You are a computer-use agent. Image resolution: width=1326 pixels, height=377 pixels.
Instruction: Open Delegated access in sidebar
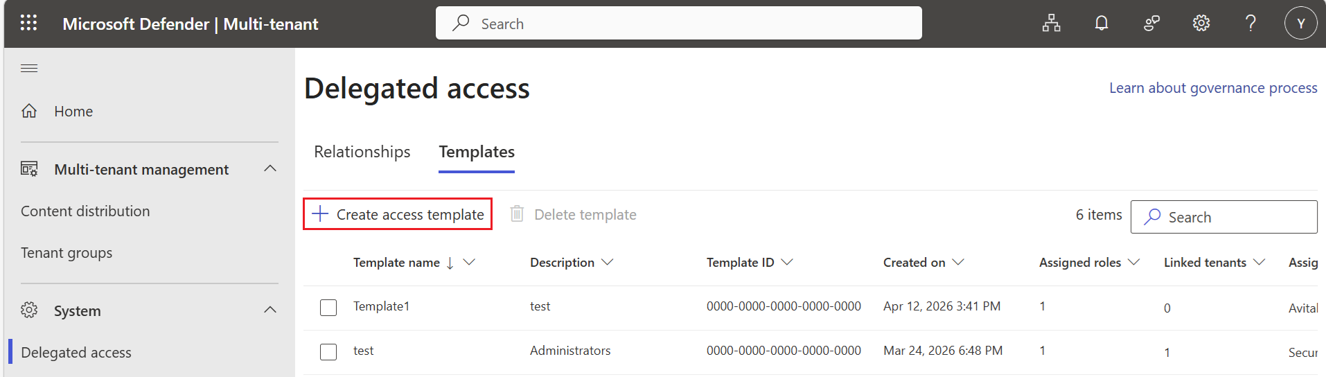tap(76, 353)
